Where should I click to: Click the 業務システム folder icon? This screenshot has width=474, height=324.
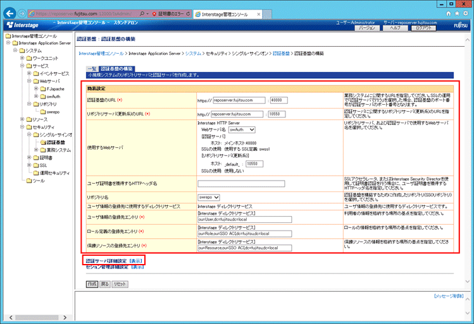click(43, 150)
